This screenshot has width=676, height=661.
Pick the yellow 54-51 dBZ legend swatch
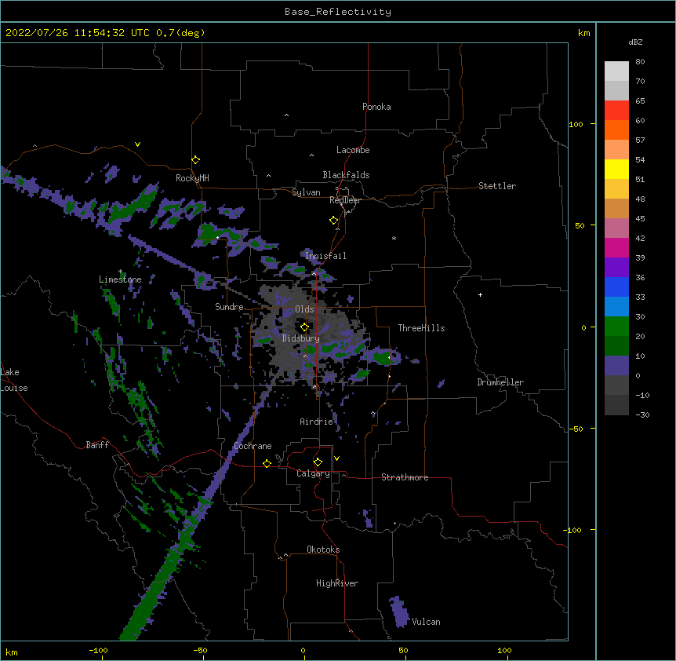pyautogui.click(x=616, y=170)
